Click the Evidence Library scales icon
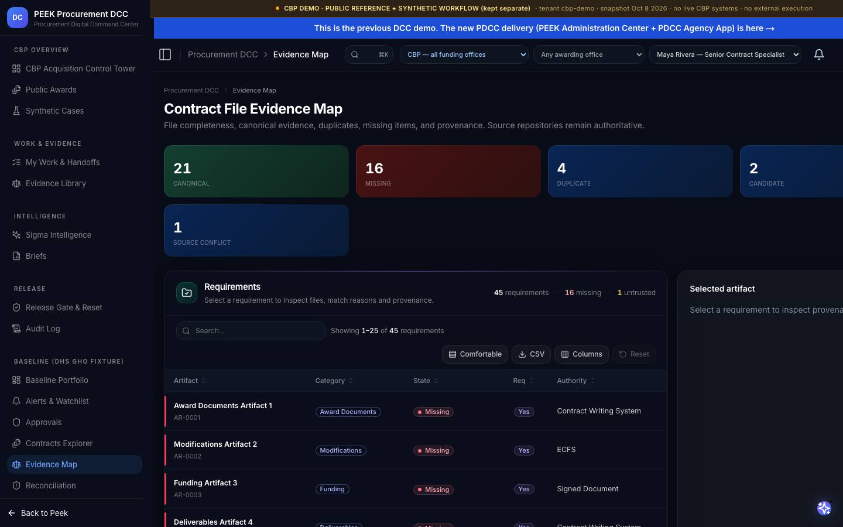The image size is (843, 527). (16, 183)
